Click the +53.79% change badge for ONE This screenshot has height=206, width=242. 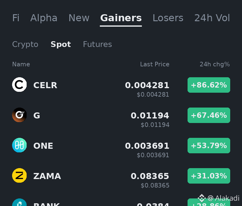tap(209, 146)
